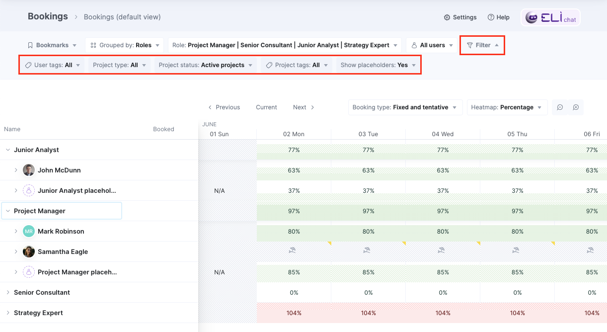Click the N/A cell in Junior Analyst section
The image size is (607, 332).
coord(219,191)
